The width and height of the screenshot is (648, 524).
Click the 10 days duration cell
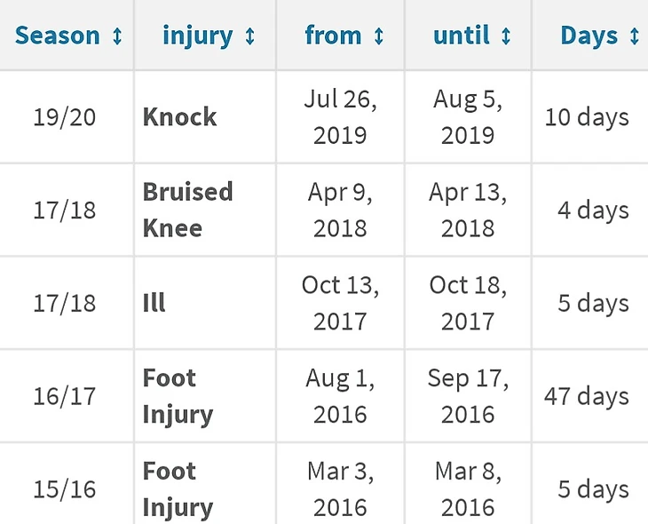[586, 117]
